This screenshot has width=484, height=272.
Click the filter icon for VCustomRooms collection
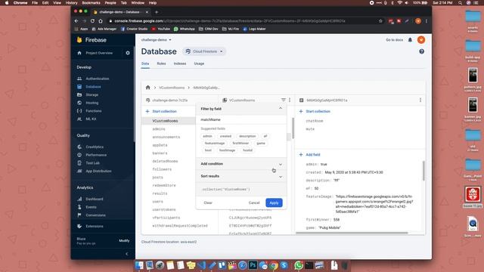283,100
